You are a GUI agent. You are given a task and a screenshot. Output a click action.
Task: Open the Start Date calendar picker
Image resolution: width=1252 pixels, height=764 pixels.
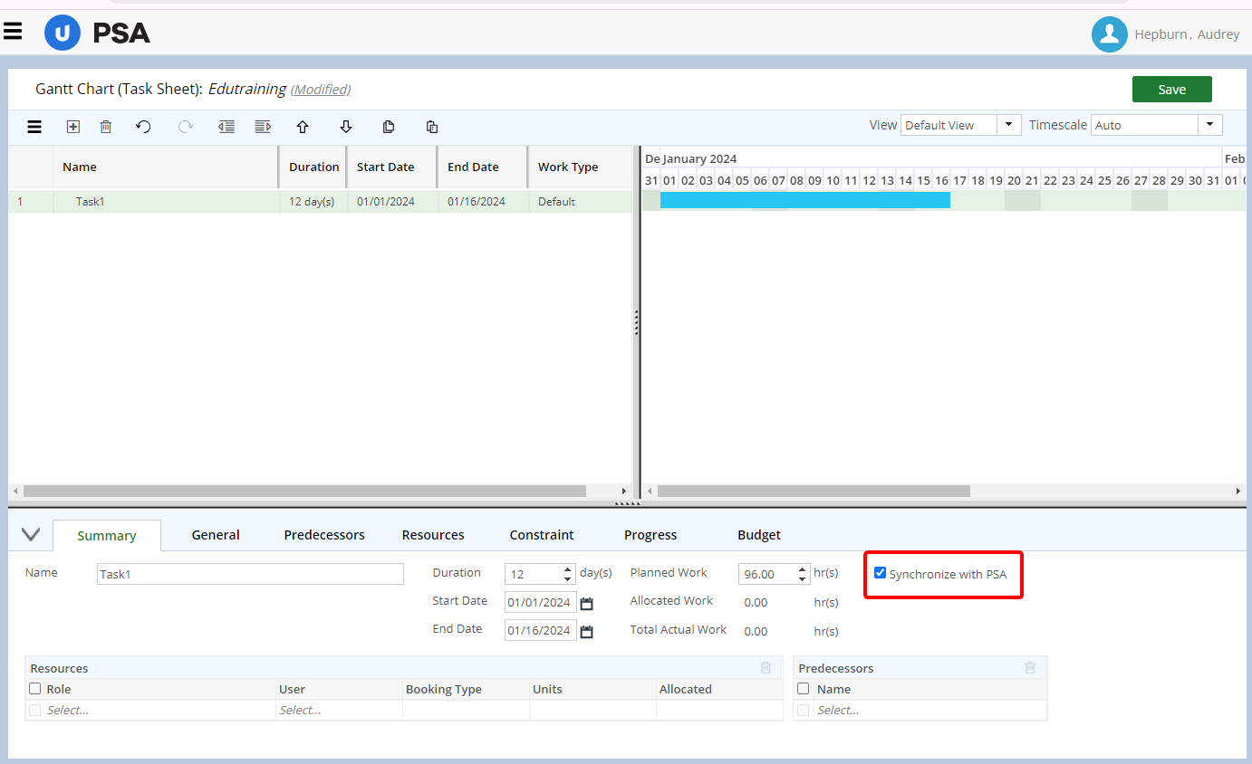click(x=586, y=602)
